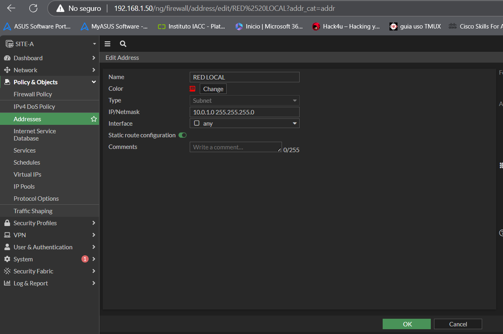Click the Cancel button
Screen dimensions: 503x334
pos(458,324)
